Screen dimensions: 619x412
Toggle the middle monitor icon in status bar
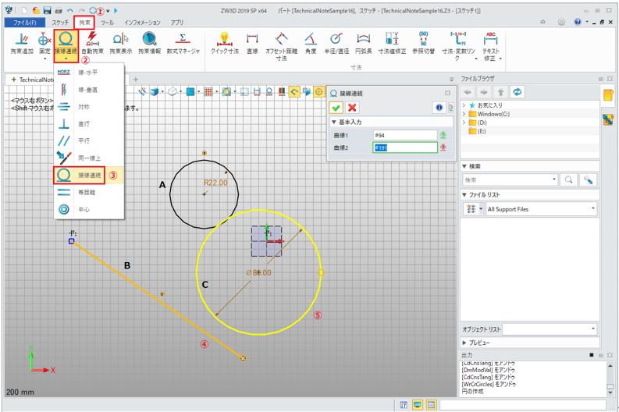click(418, 405)
